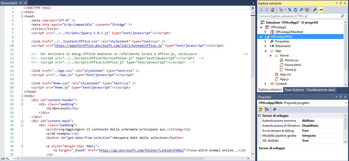Collapse the head section outlining on line 3
The height and width of the screenshot is (161, 349).
tap(22, 16)
